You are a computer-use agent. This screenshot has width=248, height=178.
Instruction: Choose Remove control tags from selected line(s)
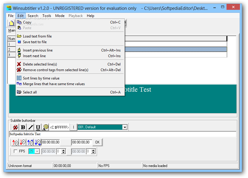(x=70, y=70)
